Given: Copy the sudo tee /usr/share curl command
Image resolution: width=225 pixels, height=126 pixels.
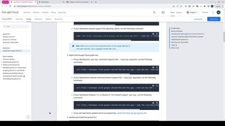Looking at the screenshot, I should pyautogui.click(x=157, y=103).
